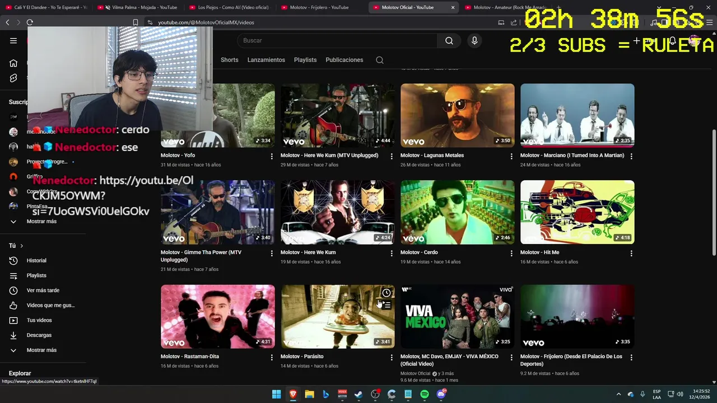Open options menu for Molotov - Cerdo
Viewport: 717px width, 403px height.
pos(511,253)
